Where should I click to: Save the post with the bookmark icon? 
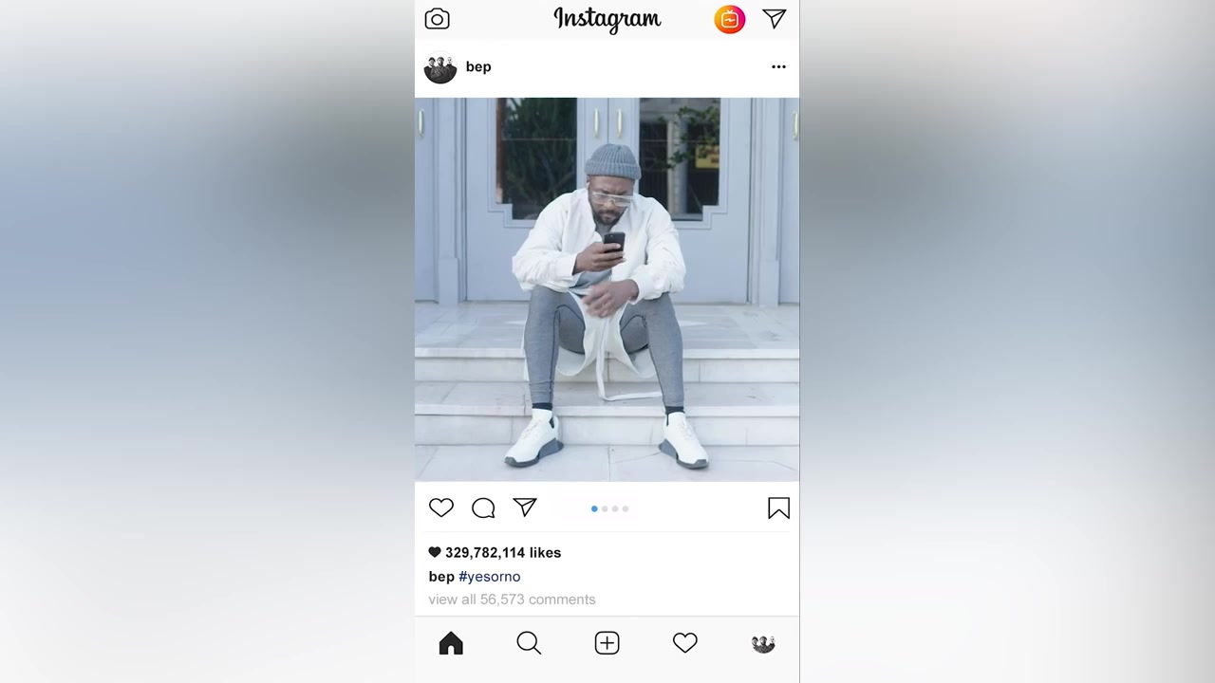click(x=778, y=508)
